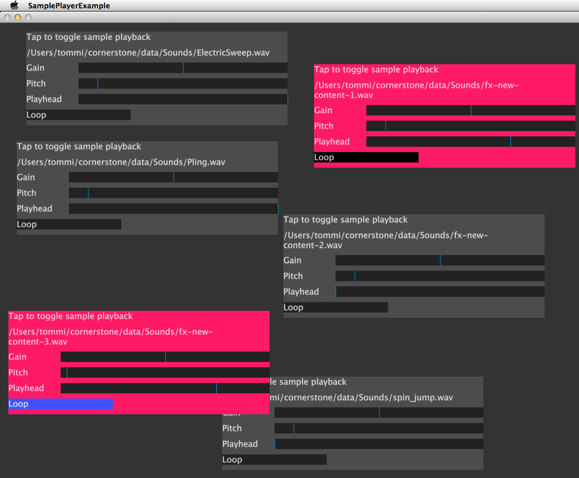The width and height of the screenshot is (579, 478).
Task: Adjust Pitch slider for fx-new-content-3.wav
Action: click(x=165, y=372)
